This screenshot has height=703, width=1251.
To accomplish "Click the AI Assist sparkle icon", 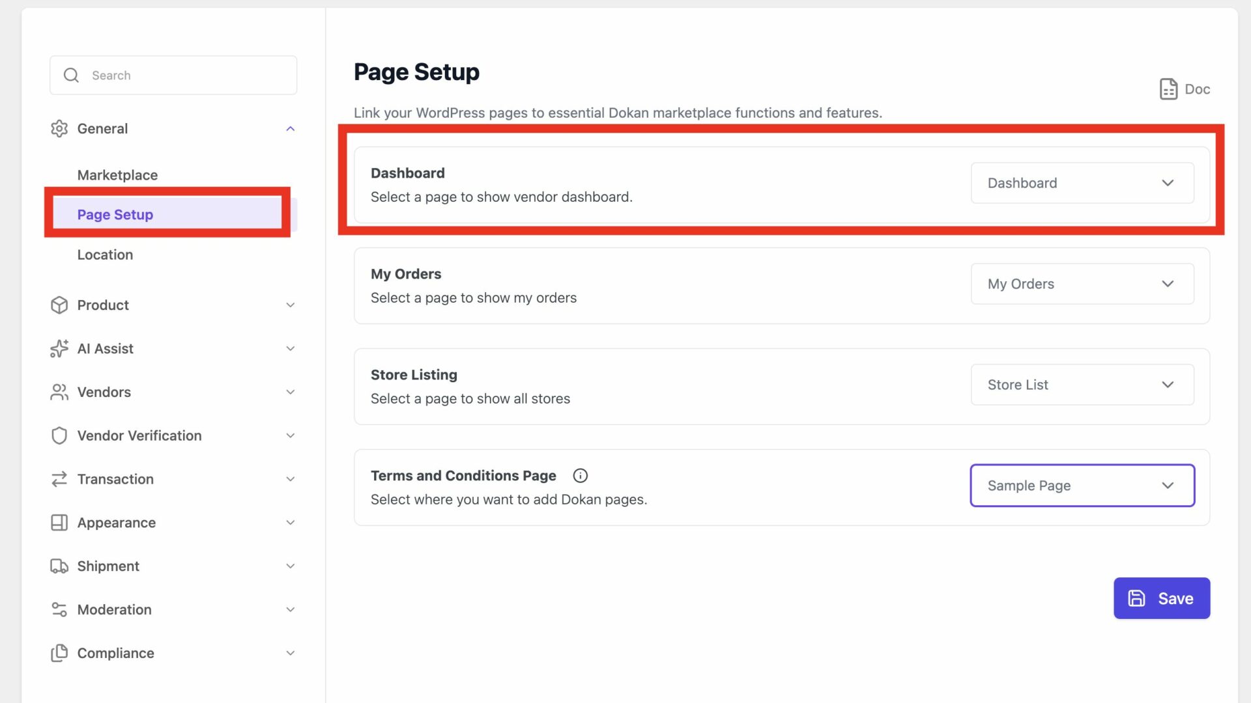I will click(x=59, y=348).
